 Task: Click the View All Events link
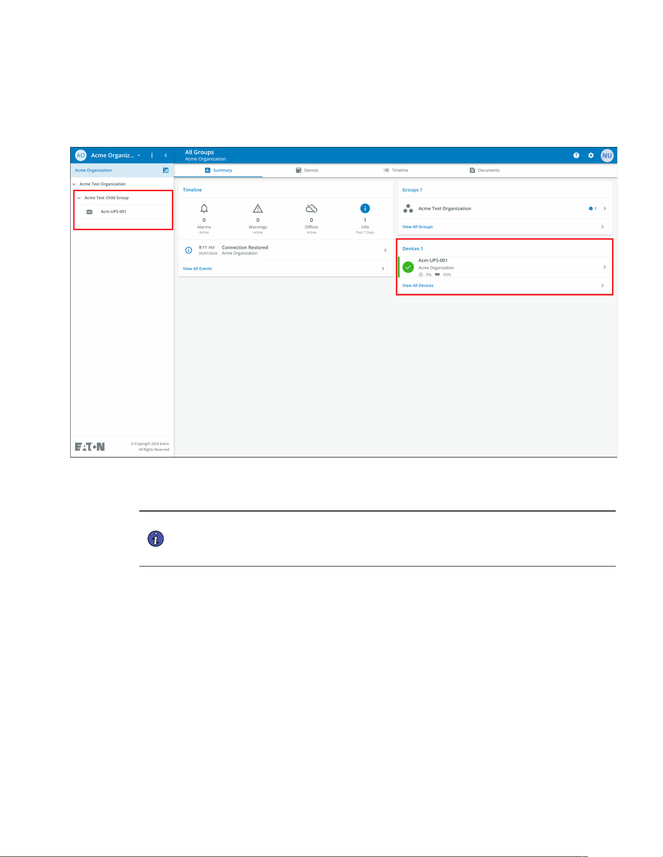pos(197,269)
